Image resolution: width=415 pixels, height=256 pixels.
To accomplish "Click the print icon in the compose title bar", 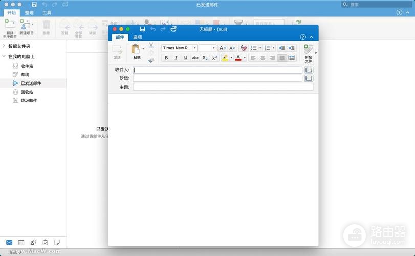I will [173, 29].
